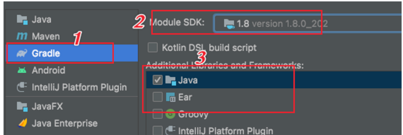Screen dimensions: 403x135
Task: Click the green Groovy icon
Action: (x=170, y=114)
